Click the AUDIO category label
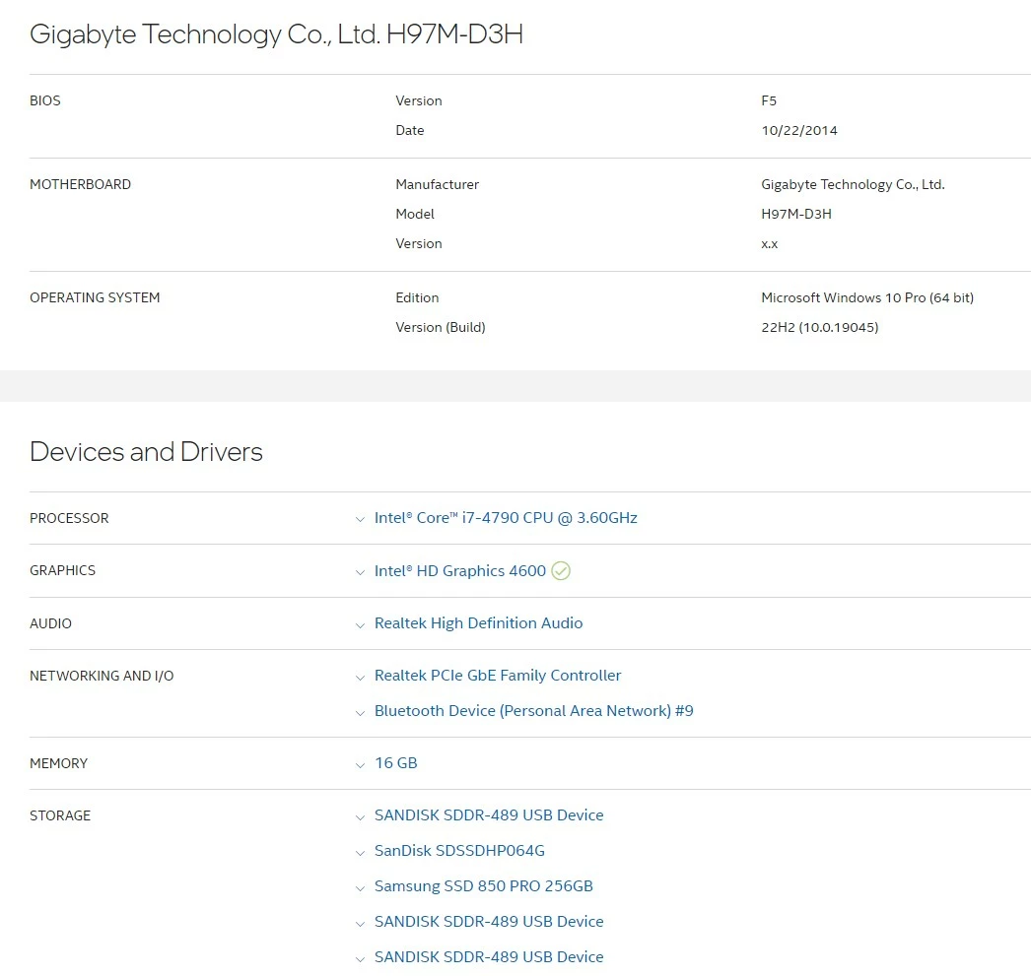This screenshot has width=1031, height=976. click(50, 623)
